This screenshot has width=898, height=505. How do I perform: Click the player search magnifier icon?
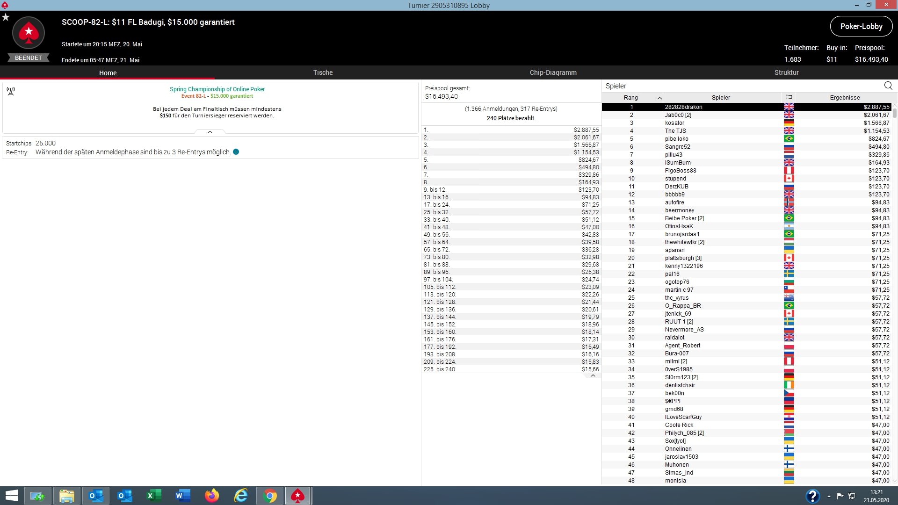[x=888, y=86]
